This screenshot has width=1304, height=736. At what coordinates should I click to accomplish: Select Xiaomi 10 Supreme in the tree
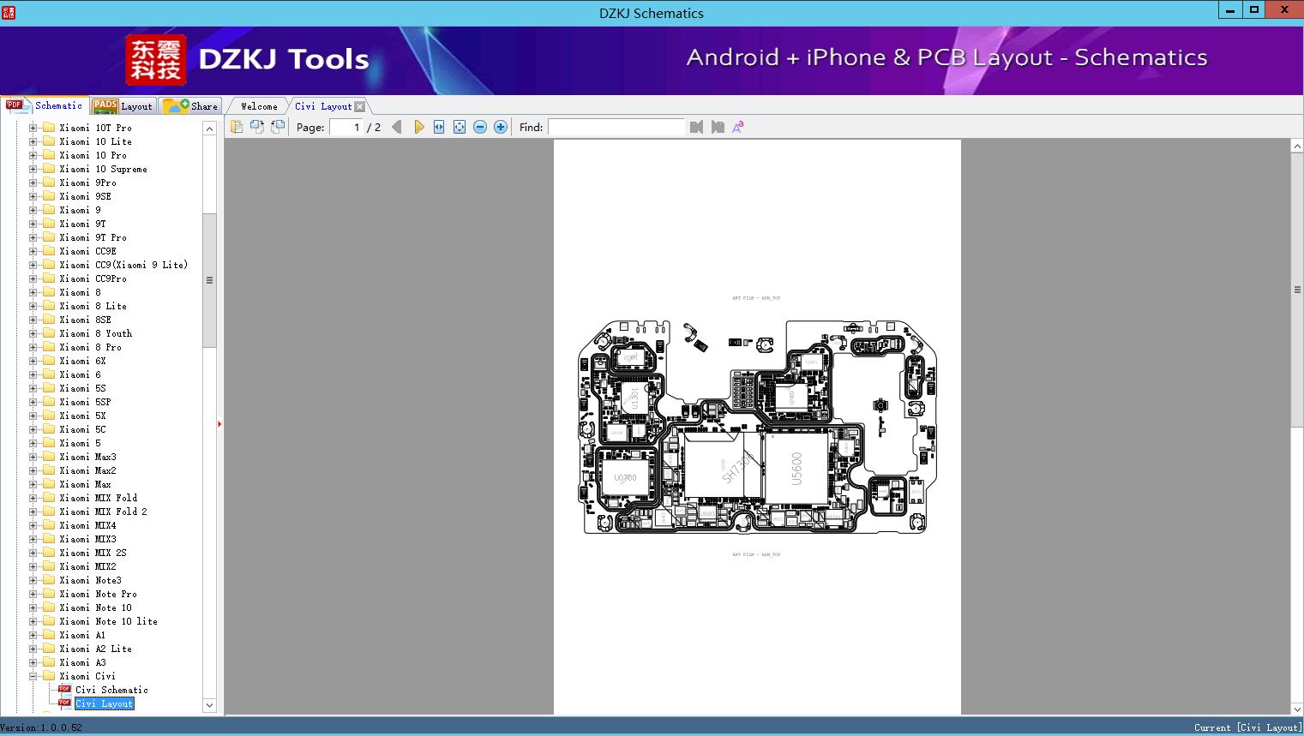[103, 169]
